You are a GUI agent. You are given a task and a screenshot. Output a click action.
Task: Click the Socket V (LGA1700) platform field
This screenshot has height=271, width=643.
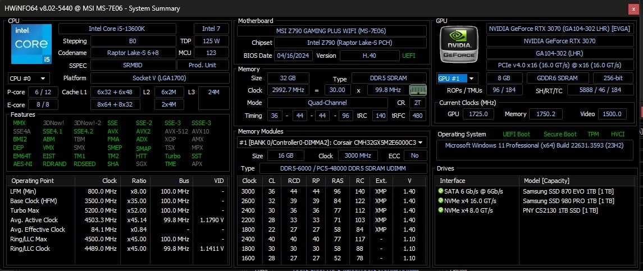(x=160, y=78)
